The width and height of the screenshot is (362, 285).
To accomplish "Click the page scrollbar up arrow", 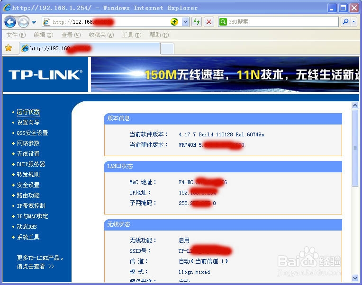I will [x=355, y=106].
